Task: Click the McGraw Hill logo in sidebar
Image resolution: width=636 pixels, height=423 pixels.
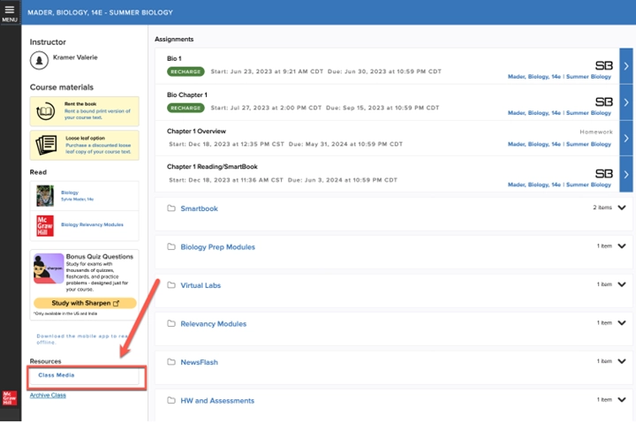Action: 10,398
